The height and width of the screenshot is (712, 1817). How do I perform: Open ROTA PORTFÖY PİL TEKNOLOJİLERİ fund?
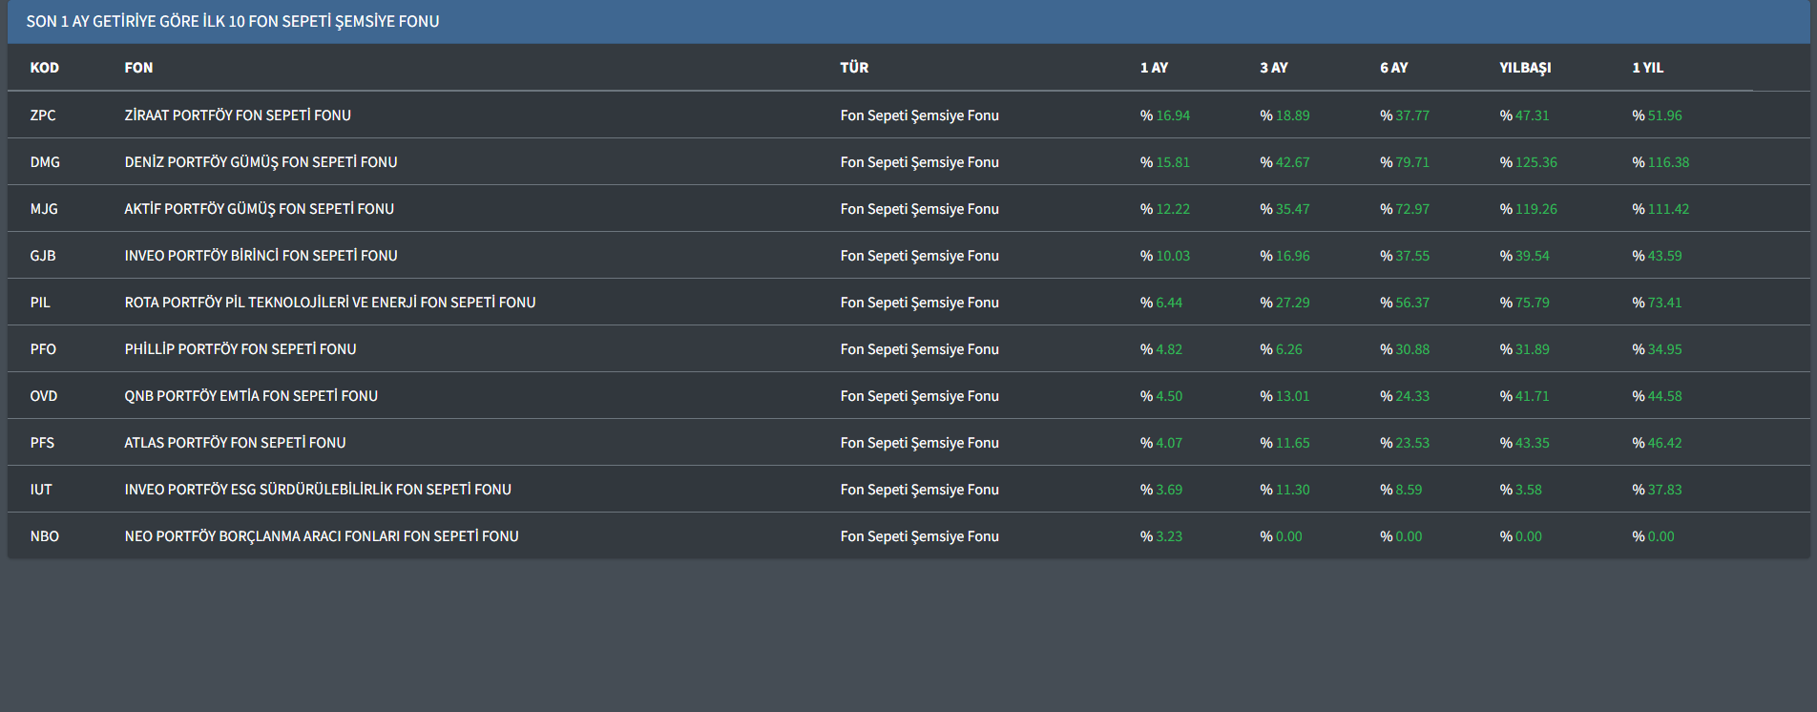click(329, 303)
